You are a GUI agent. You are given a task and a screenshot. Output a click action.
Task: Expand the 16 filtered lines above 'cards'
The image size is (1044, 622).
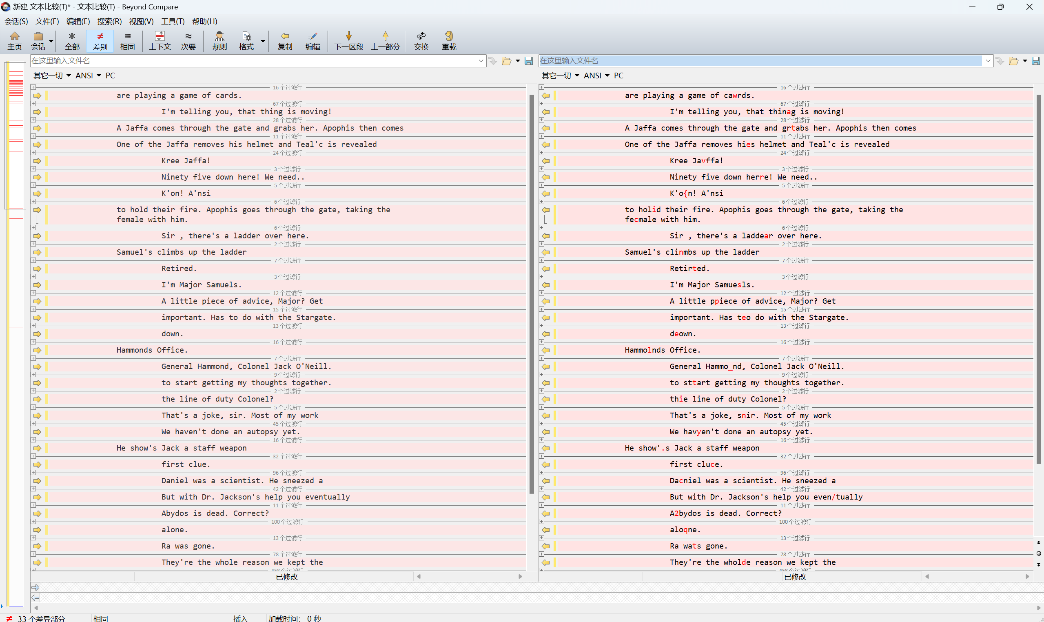click(x=33, y=87)
